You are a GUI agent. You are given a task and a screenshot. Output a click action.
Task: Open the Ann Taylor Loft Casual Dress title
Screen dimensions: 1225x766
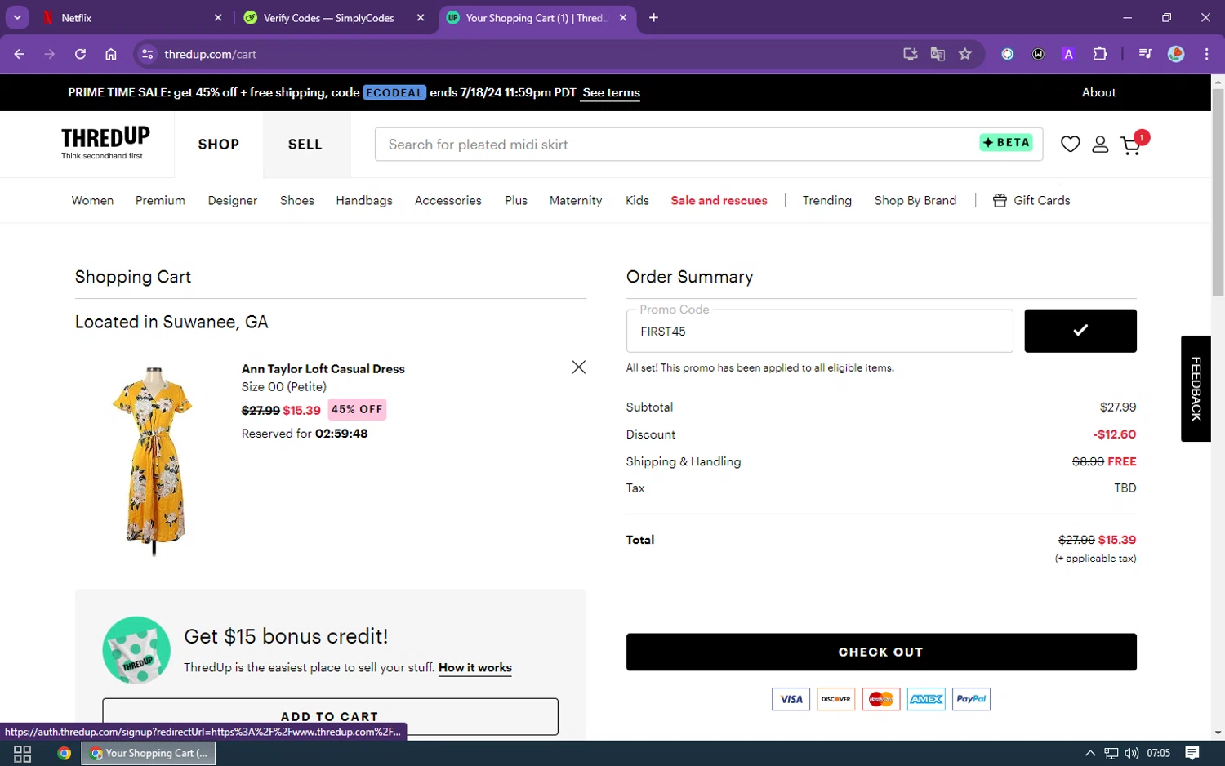(323, 369)
